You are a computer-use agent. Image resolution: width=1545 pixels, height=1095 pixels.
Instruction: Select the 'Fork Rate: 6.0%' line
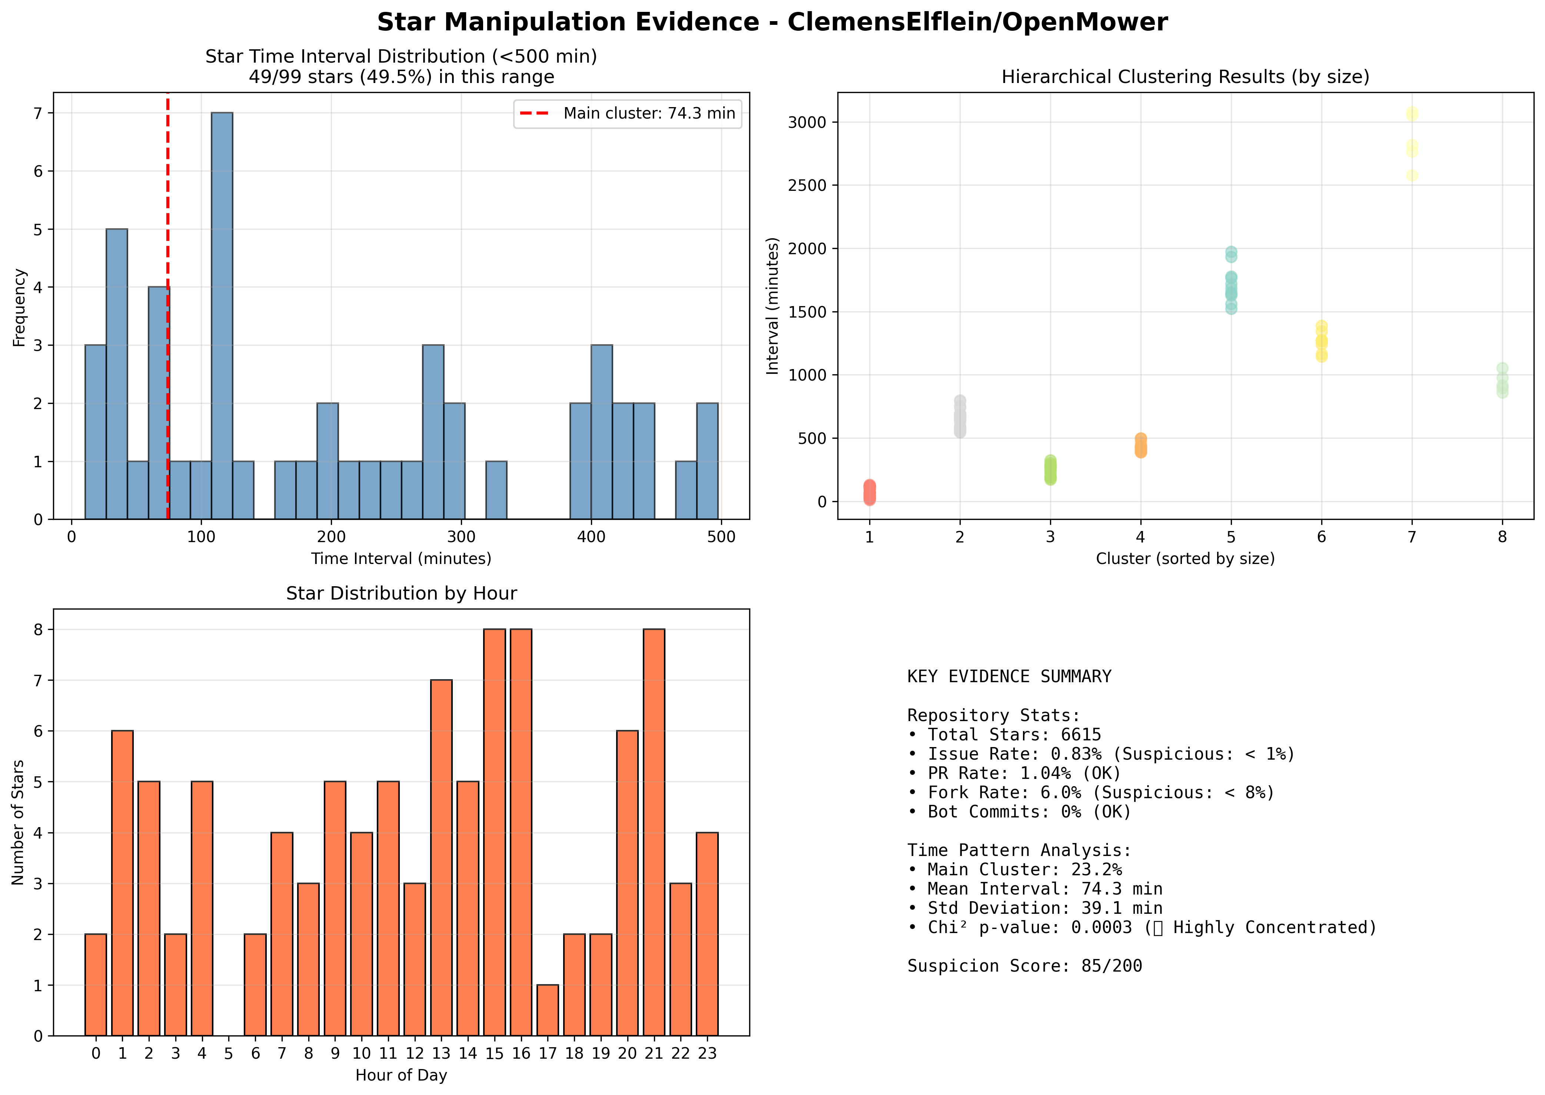(1092, 793)
